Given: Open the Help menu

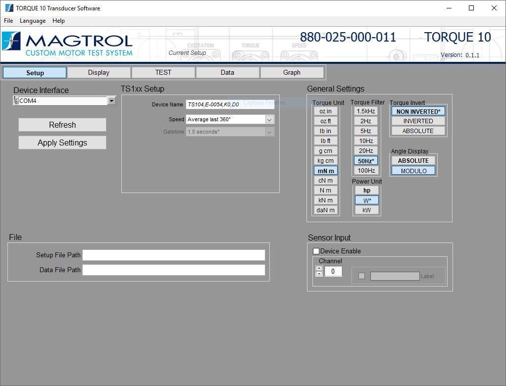Looking at the screenshot, I should (58, 21).
